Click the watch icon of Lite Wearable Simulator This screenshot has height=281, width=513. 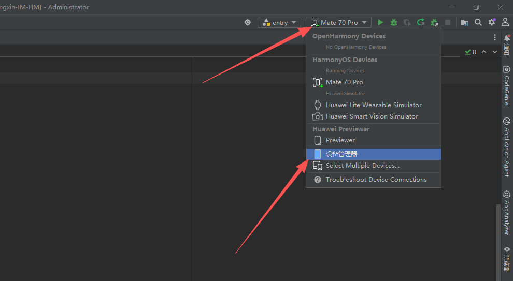click(317, 105)
